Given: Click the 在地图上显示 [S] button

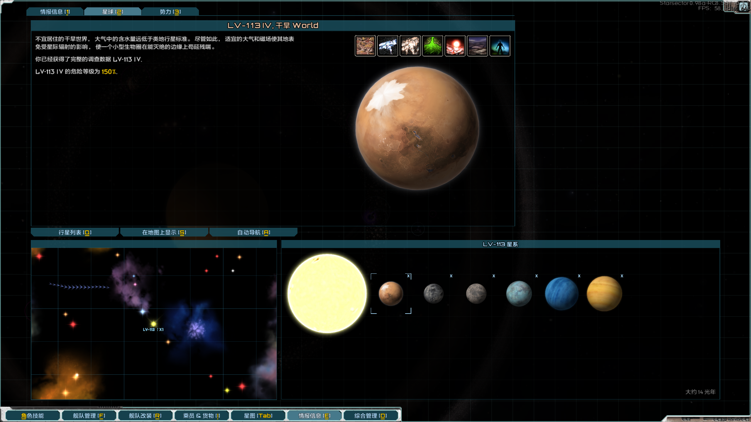Looking at the screenshot, I should (x=164, y=232).
